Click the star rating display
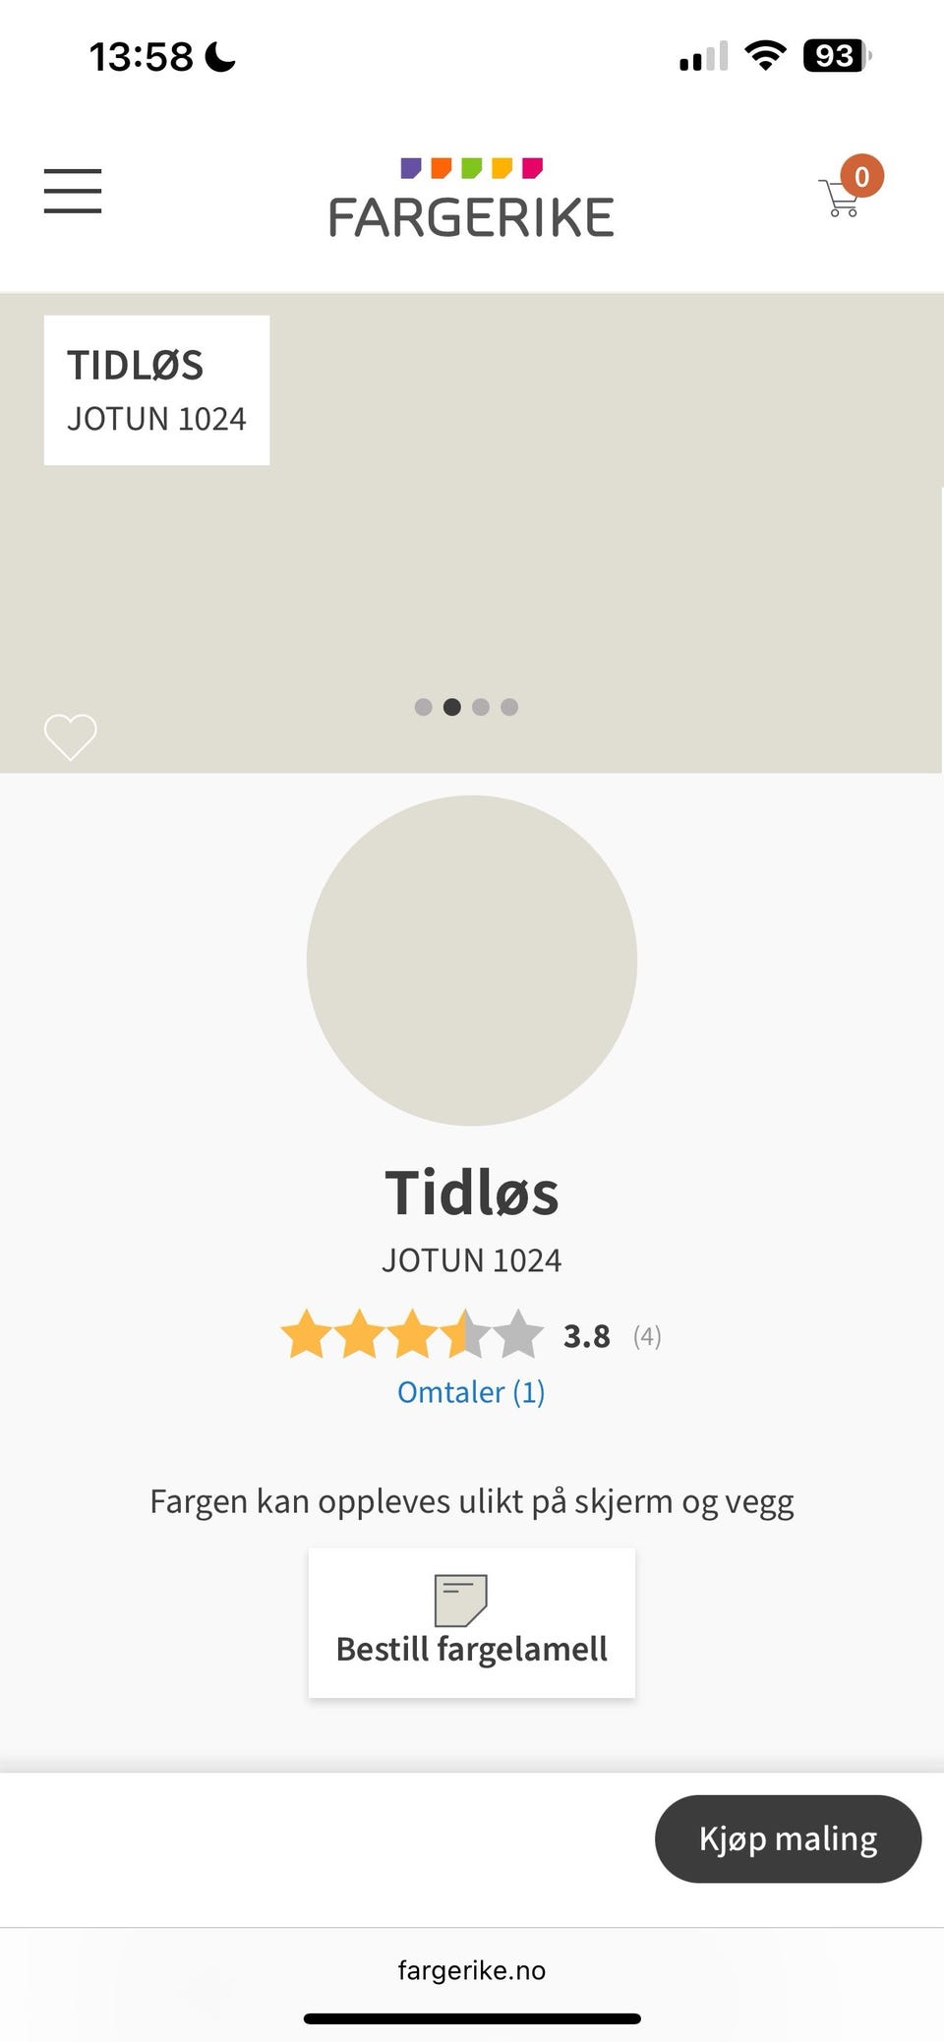944x2042 pixels. (x=412, y=1335)
